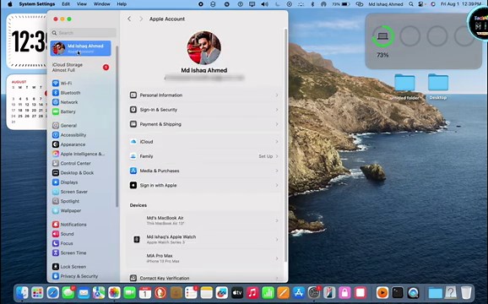
Task: Launch Safari from the Dock
Action: pyautogui.click(x=53, y=292)
